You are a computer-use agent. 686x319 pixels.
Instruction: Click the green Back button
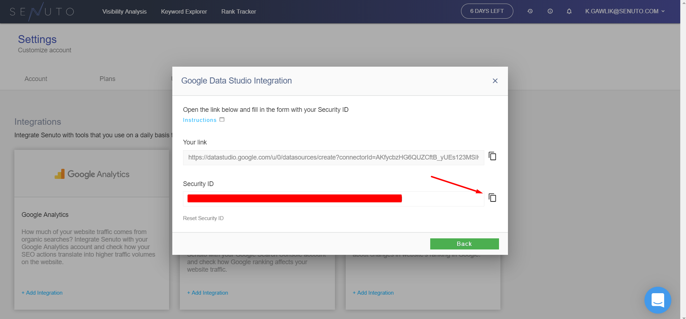(464, 244)
